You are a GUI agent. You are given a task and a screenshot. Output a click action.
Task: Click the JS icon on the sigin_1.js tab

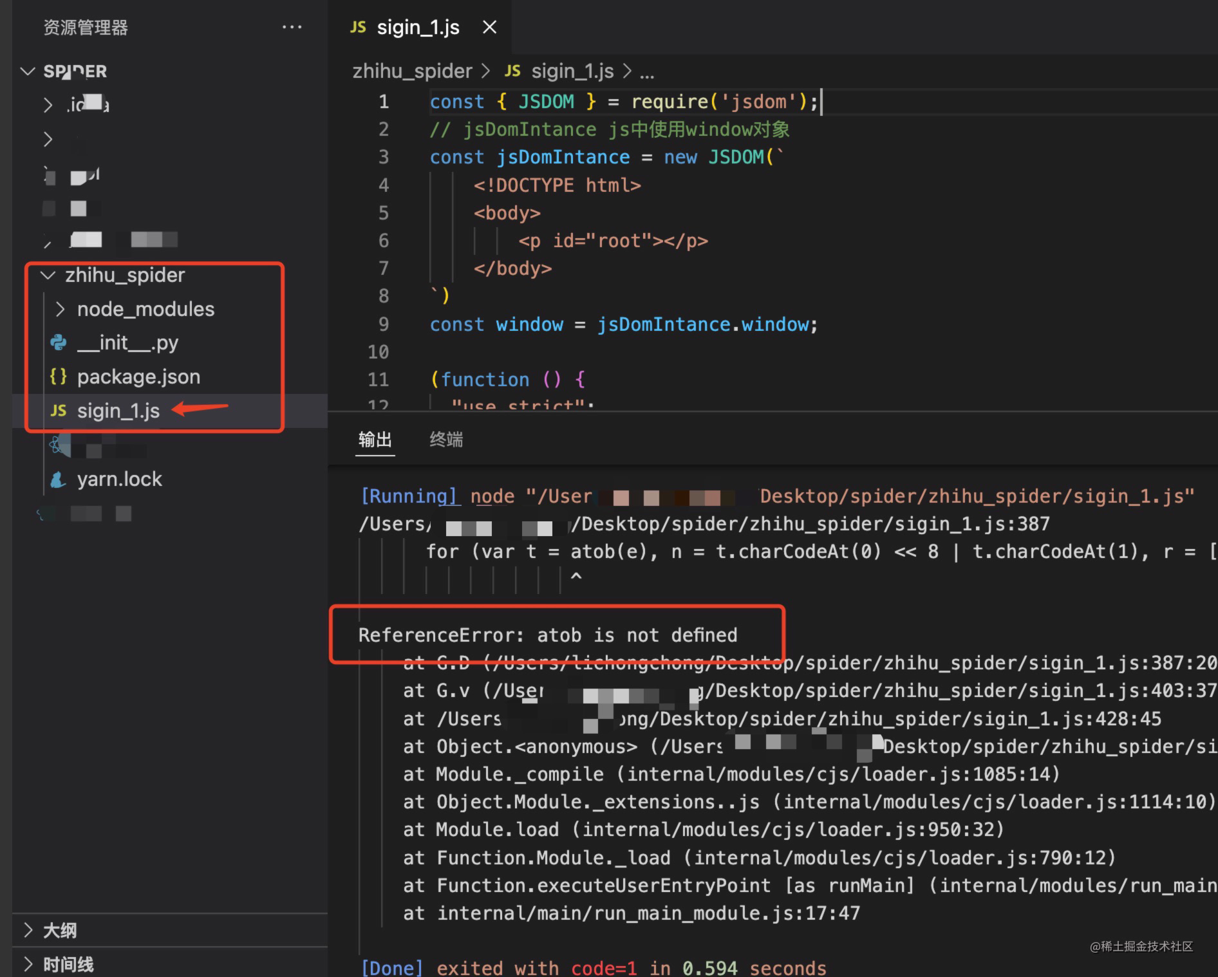358,27
